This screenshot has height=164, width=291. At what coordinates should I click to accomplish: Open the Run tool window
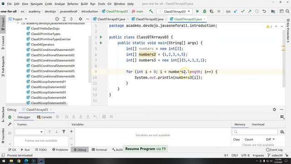25,149
